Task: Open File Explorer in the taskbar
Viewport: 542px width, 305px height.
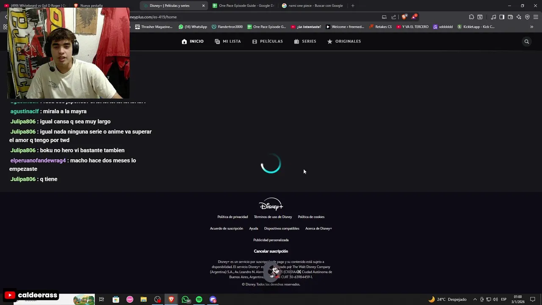Action: [x=144, y=299]
